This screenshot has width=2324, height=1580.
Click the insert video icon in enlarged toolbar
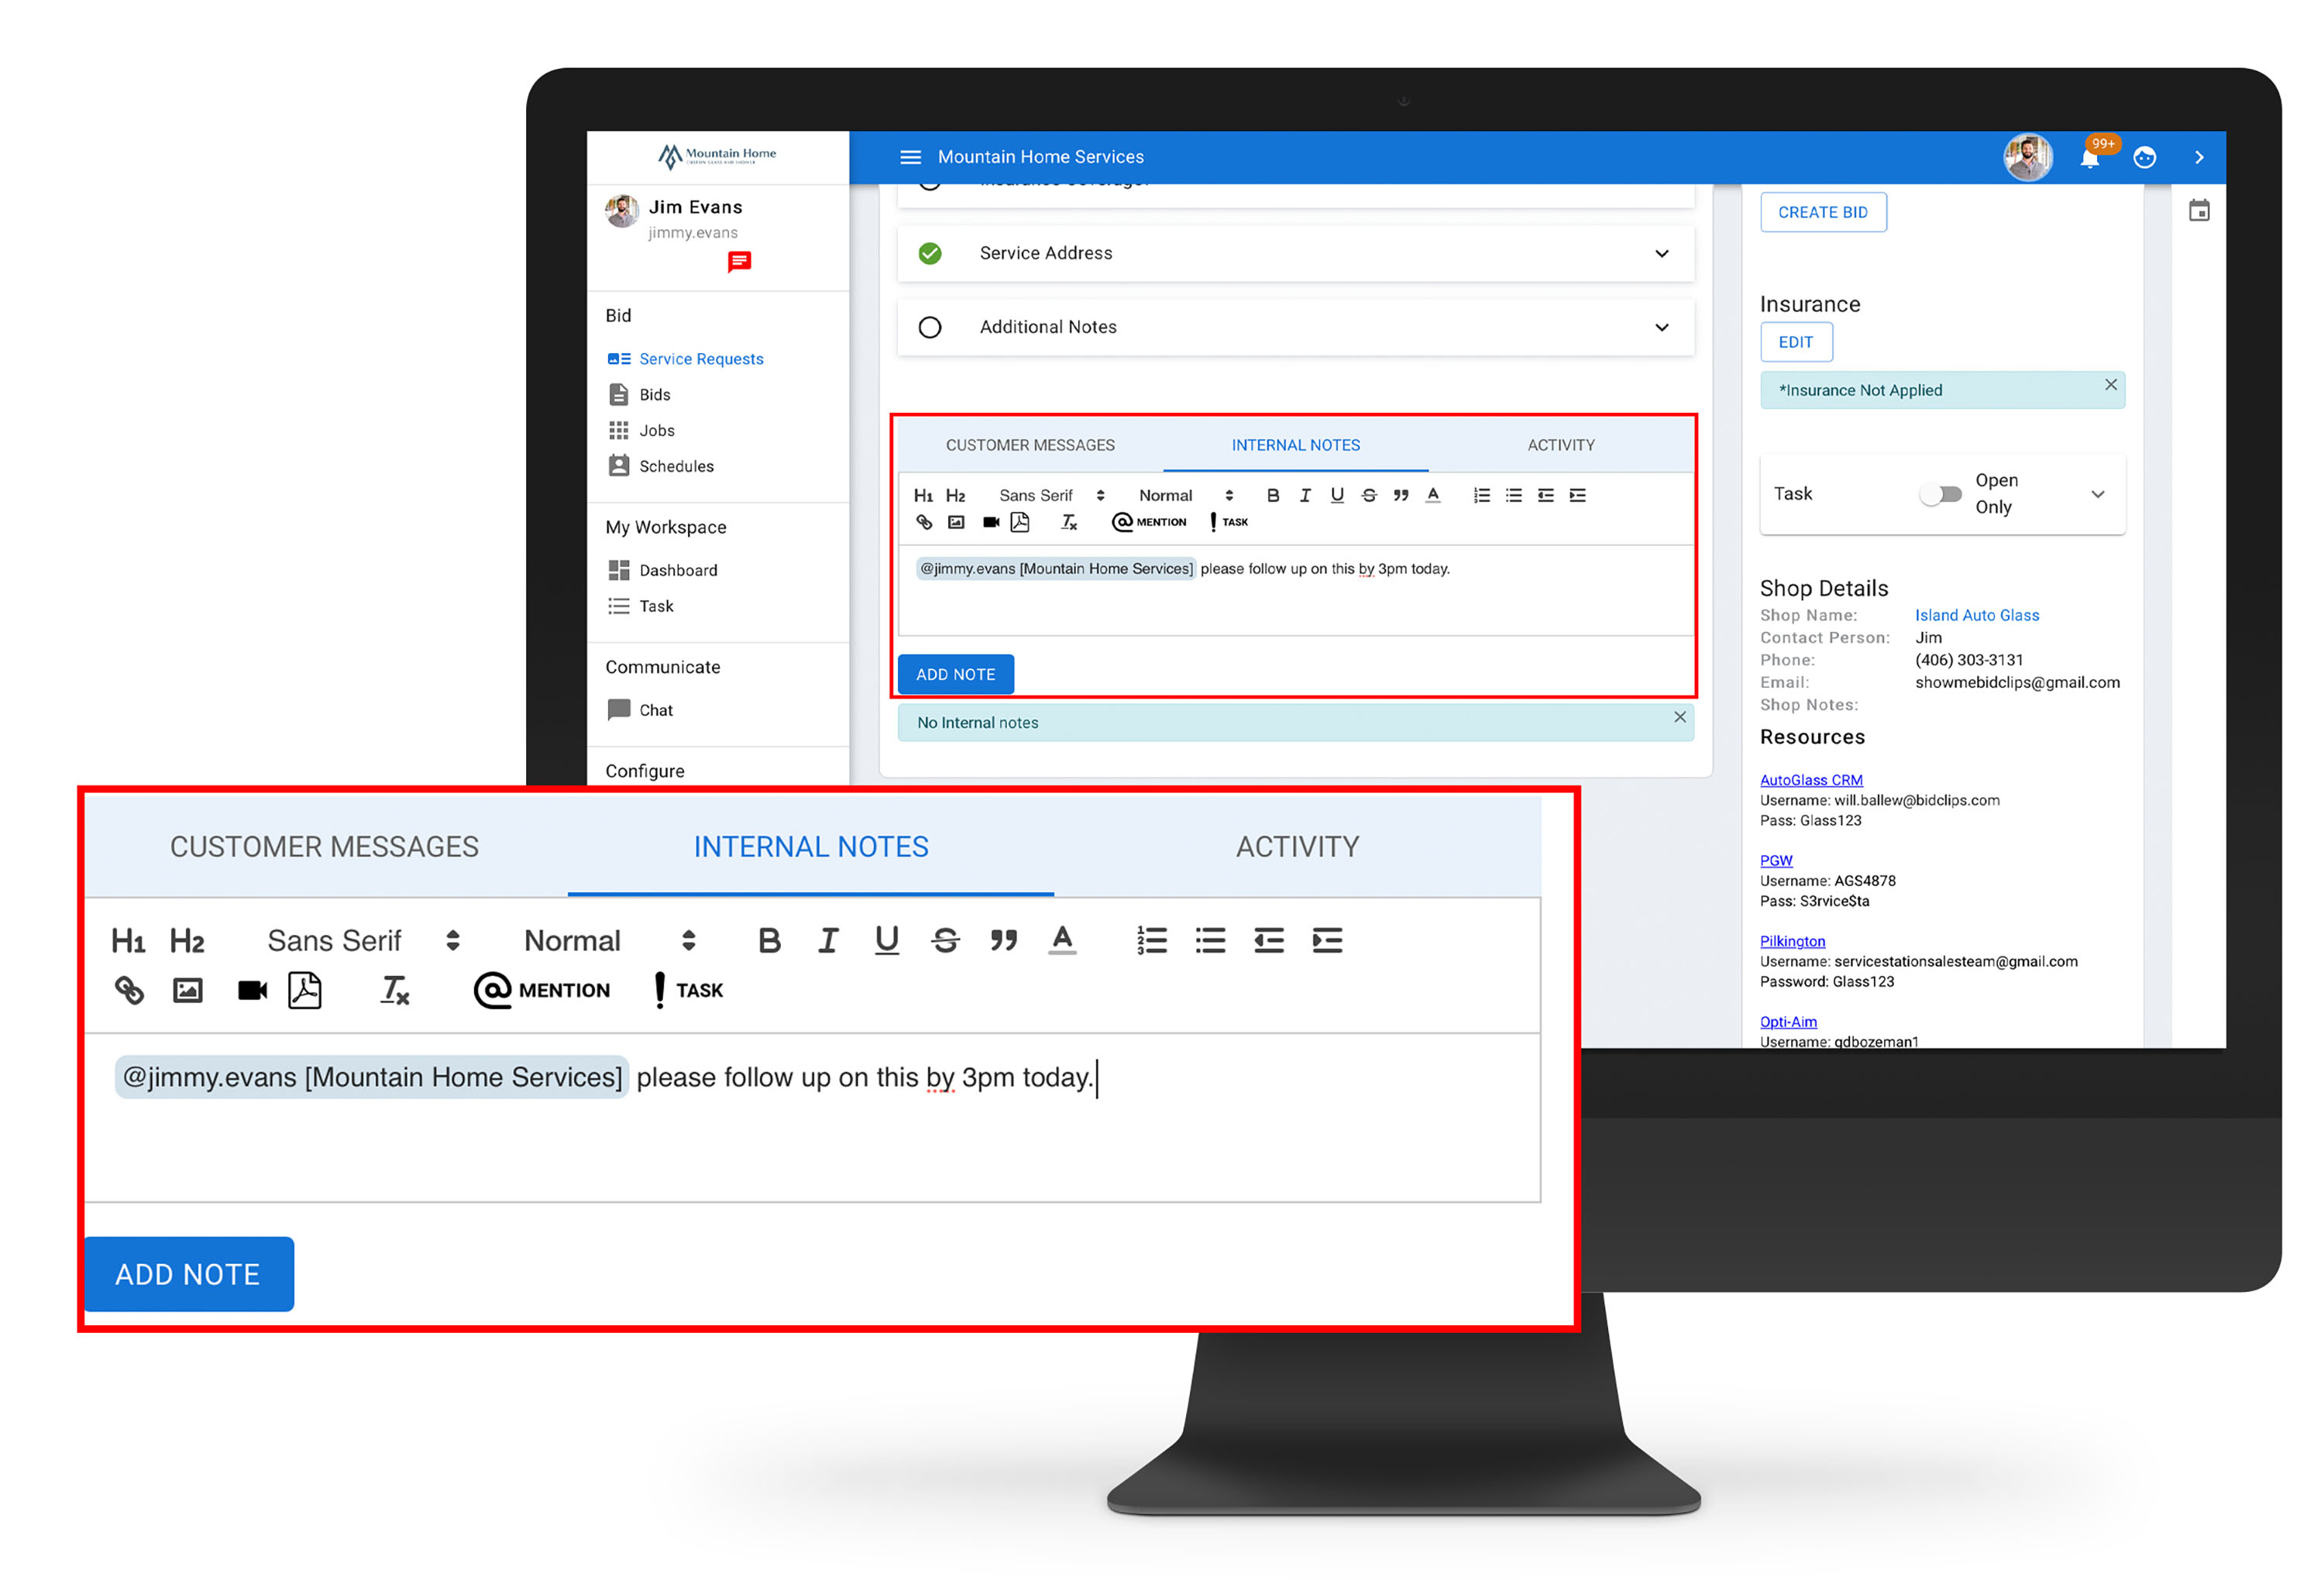tap(252, 990)
